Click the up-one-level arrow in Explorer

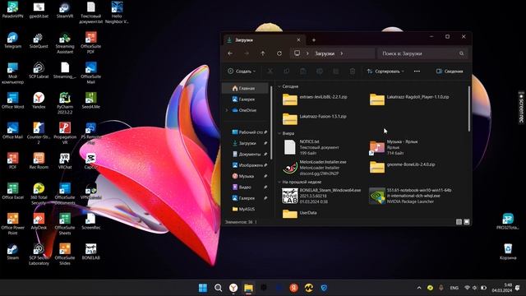263,53
